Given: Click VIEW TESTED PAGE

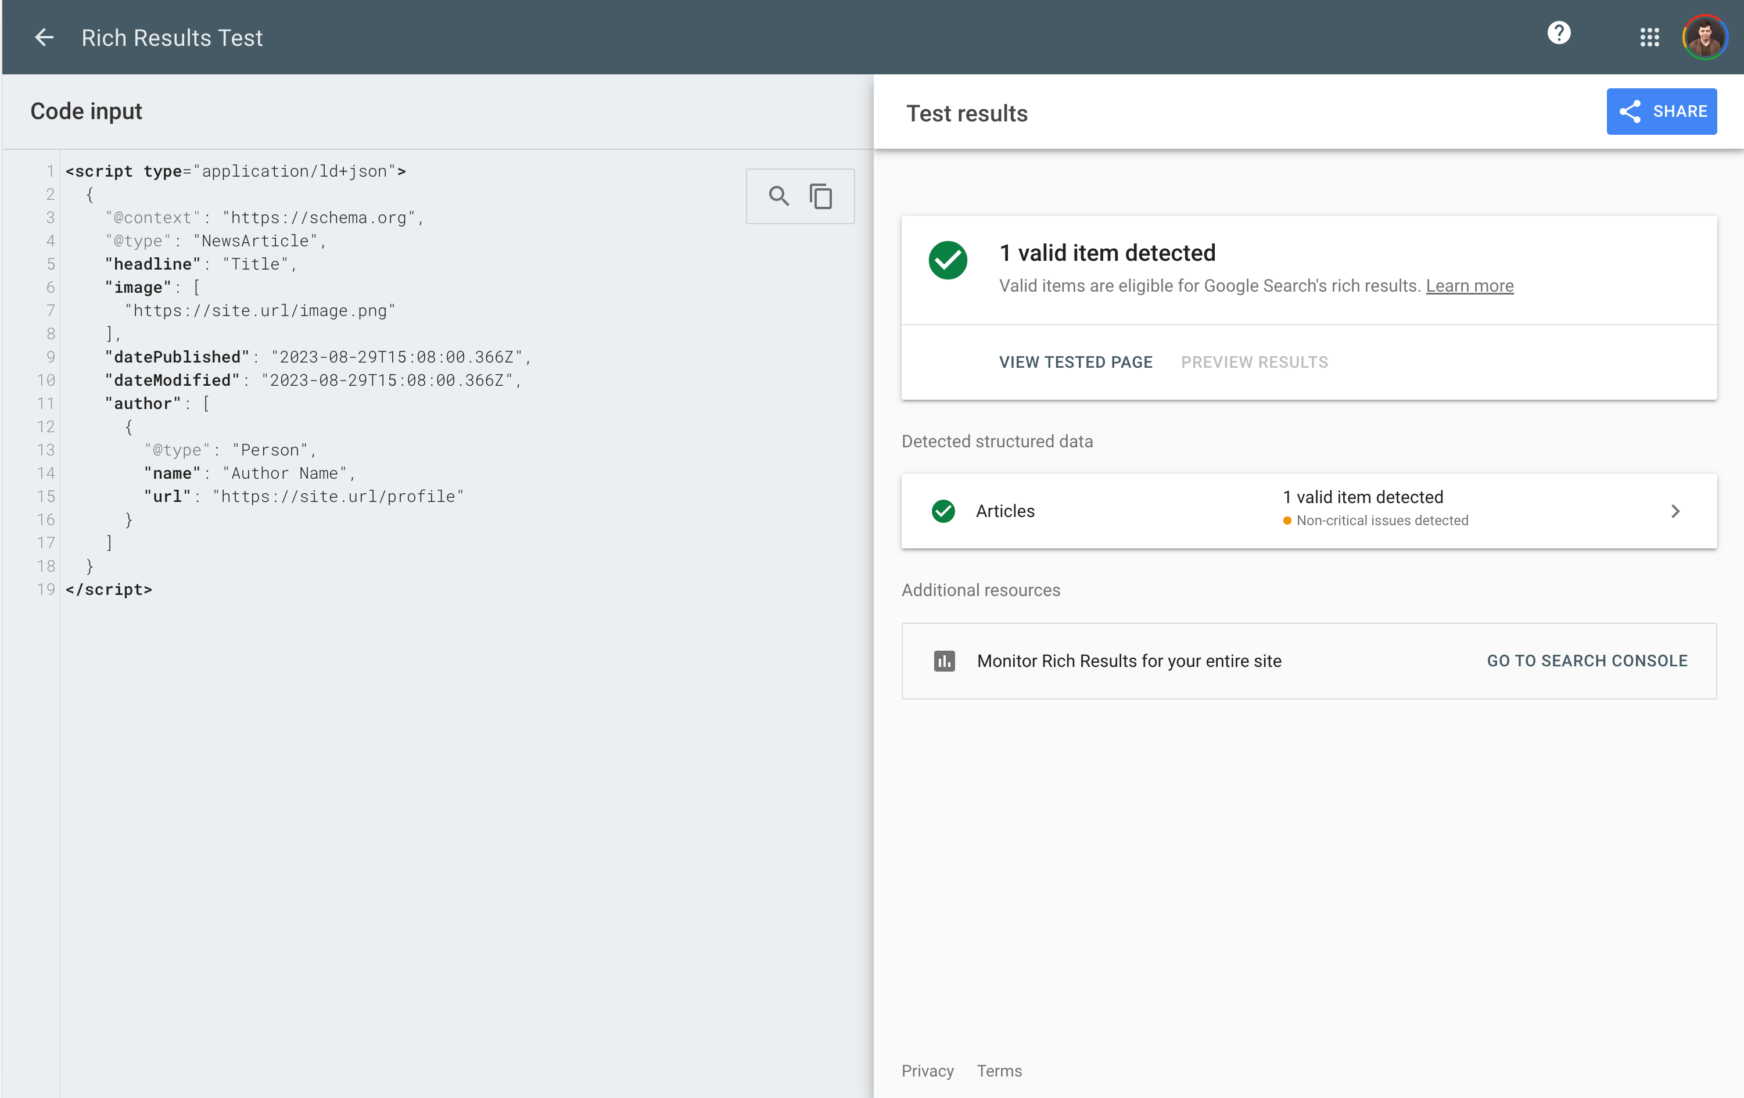Looking at the screenshot, I should tap(1075, 362).
